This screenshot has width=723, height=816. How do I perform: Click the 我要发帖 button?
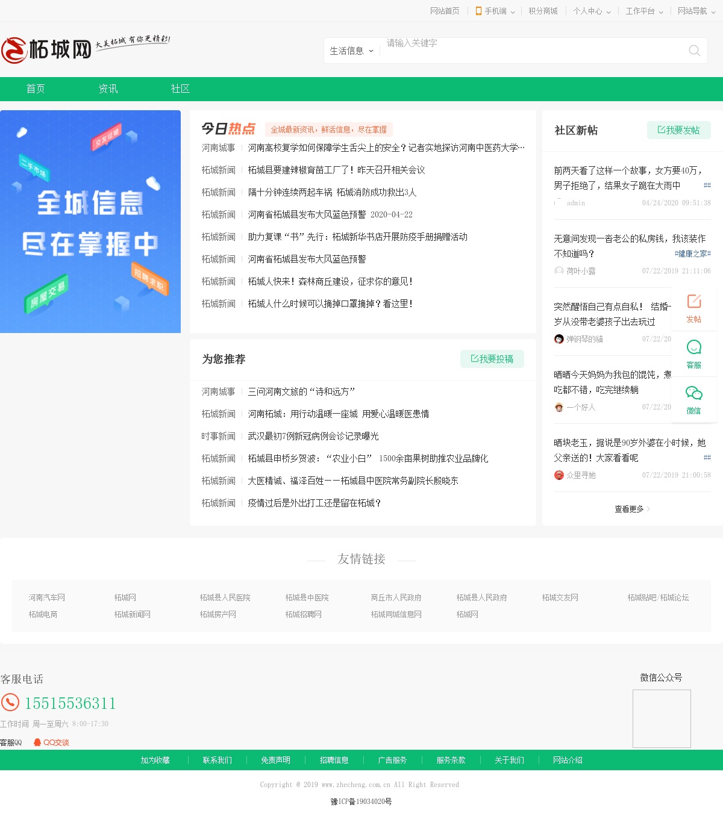coord(679,130)
